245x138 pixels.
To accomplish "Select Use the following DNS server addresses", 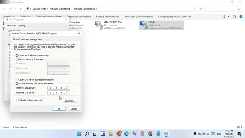I will click(17, 84).
